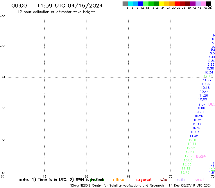
Task: Click the reading 10.55
Action: point(203,100)
